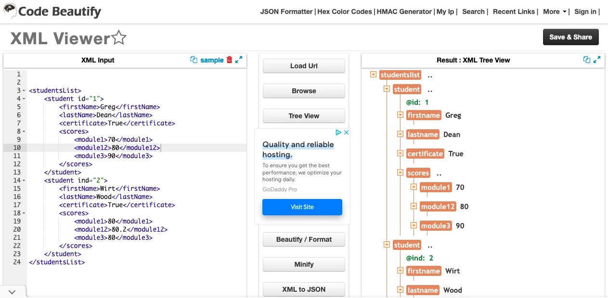Image resolution: width=608 pixels, height=298 pixels.
Task: Click the Code Beautify logo
Action: point(52,12)
